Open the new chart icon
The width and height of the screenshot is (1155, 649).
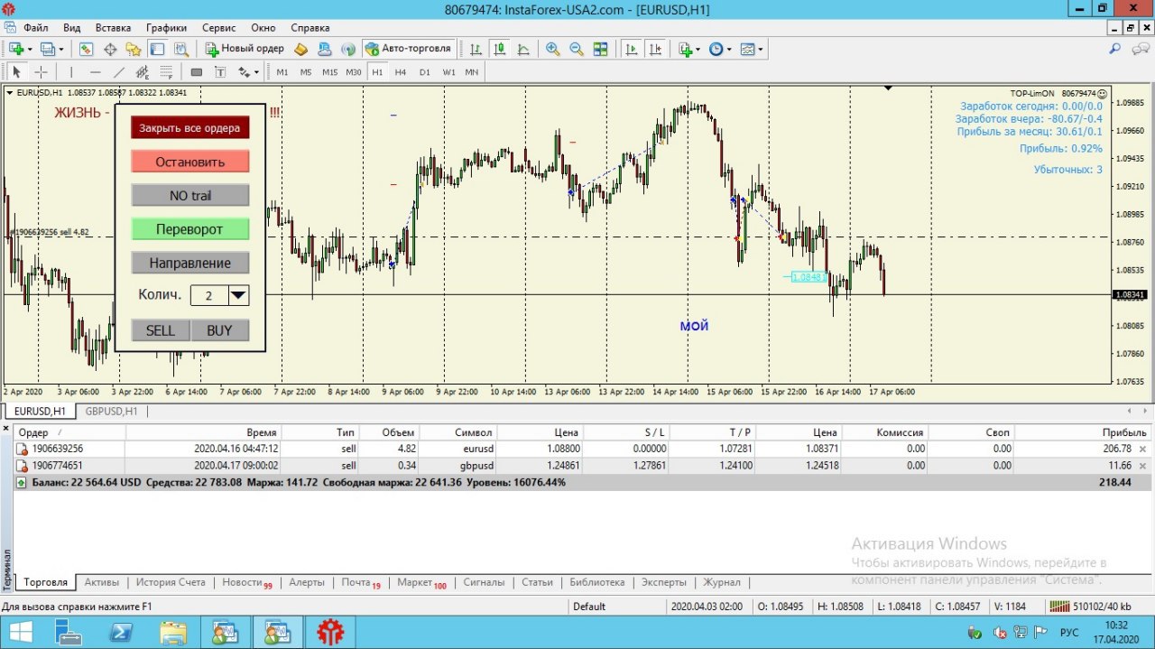coord(16,49)
